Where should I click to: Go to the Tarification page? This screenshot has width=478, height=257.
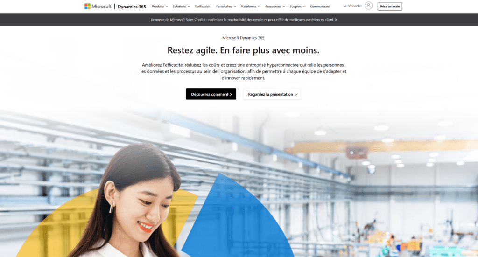tap(203, 7)
